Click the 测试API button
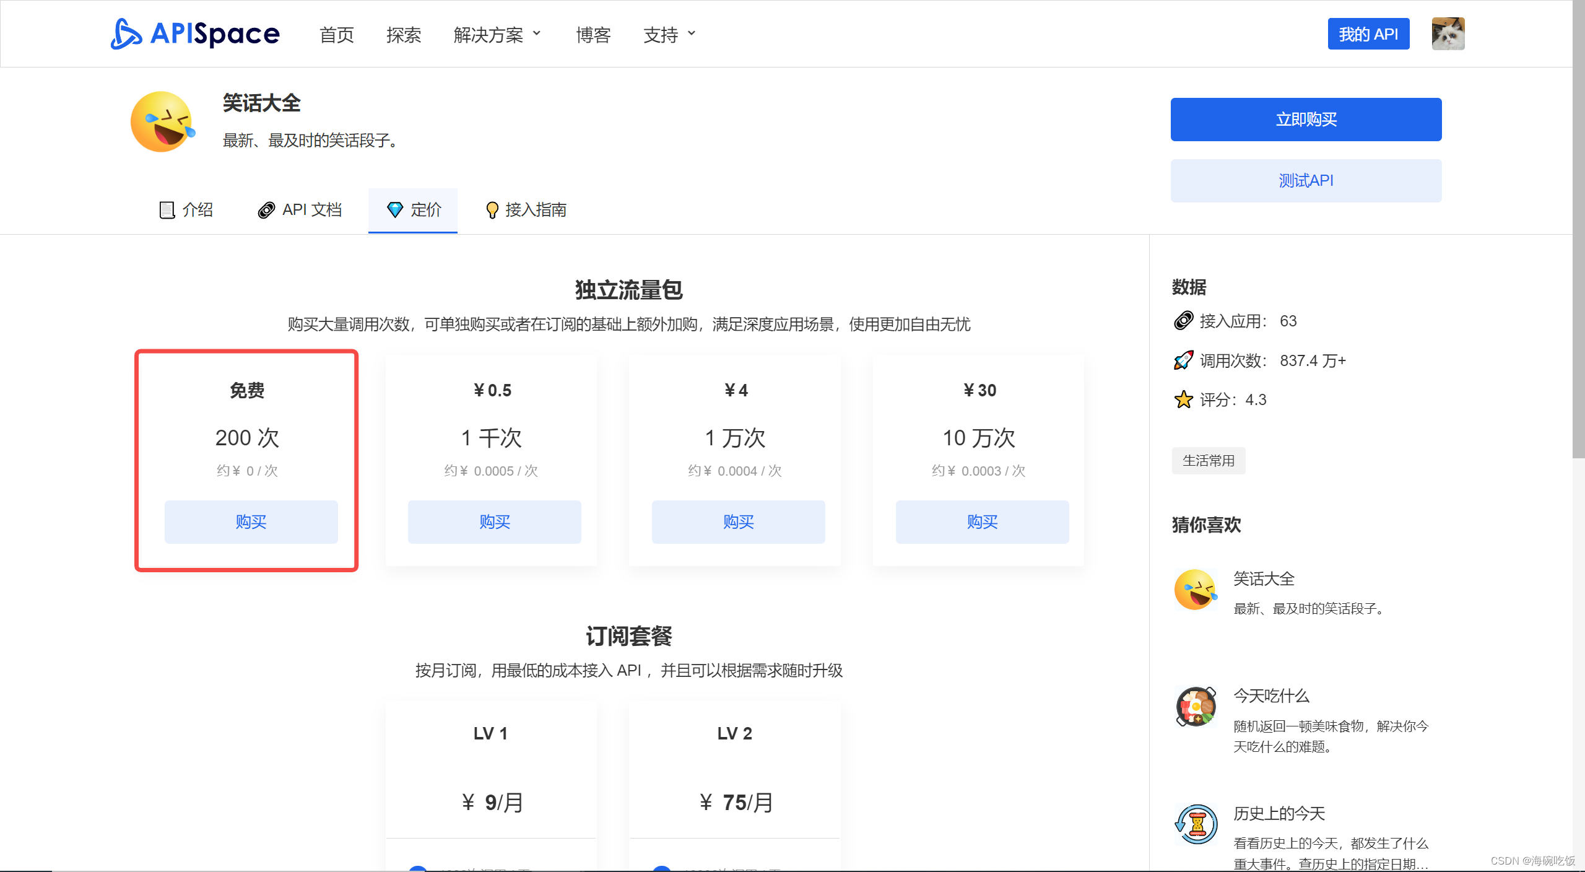Image resolution: width=1585 pixels, height=872 pixels. pyautogui.click(x=1306, y=180)
